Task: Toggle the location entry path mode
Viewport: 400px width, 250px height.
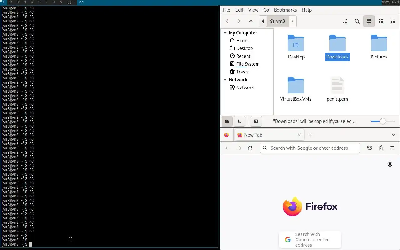Action: (x=345, y=21)
